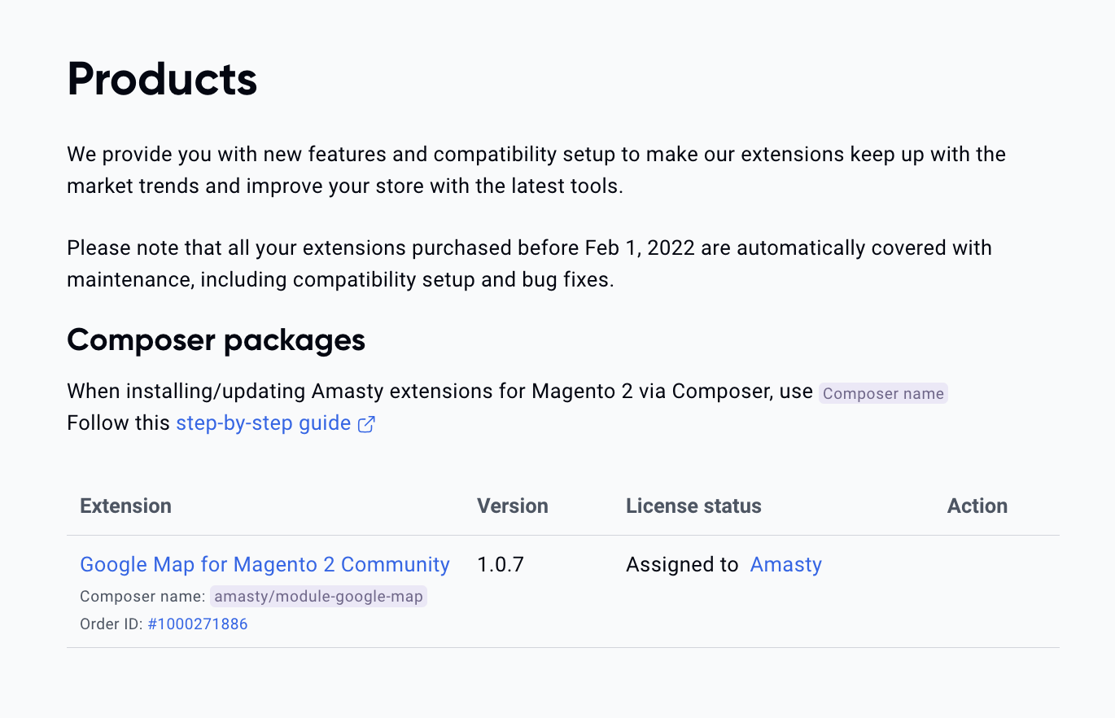Click the Action column header

point(977,506)
